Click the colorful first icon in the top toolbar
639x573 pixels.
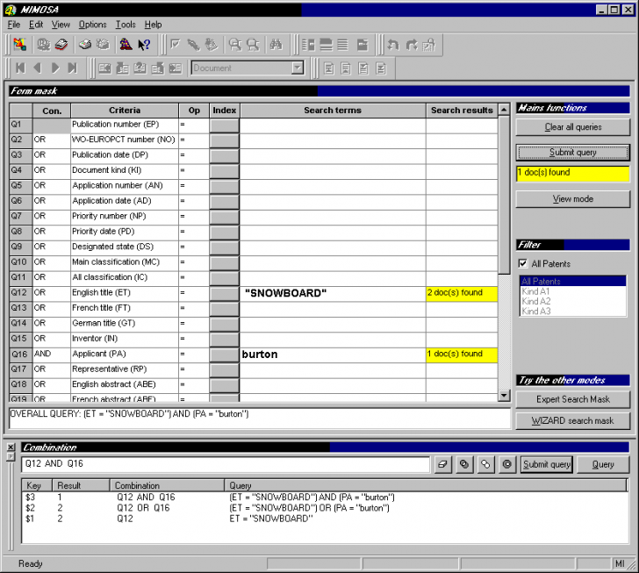pyautogui.click(x=19, y=45)
